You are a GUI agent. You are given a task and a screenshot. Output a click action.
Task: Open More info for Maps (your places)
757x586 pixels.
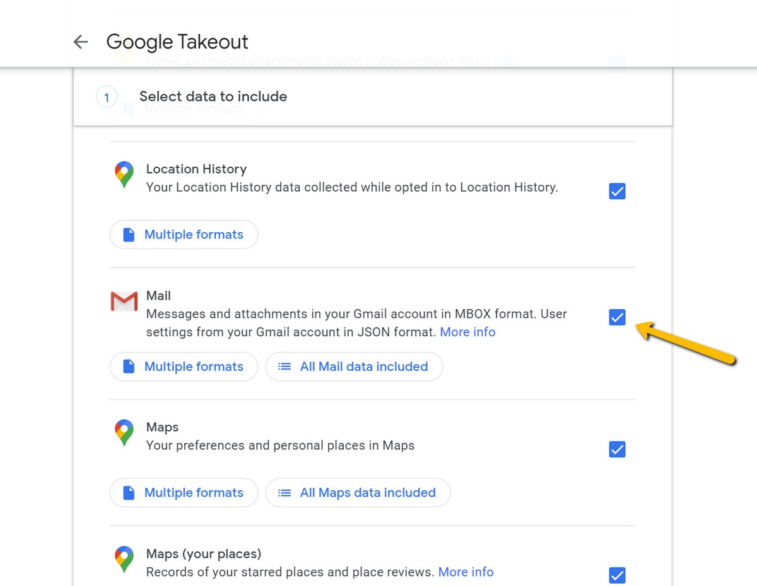tap(466, 572)
